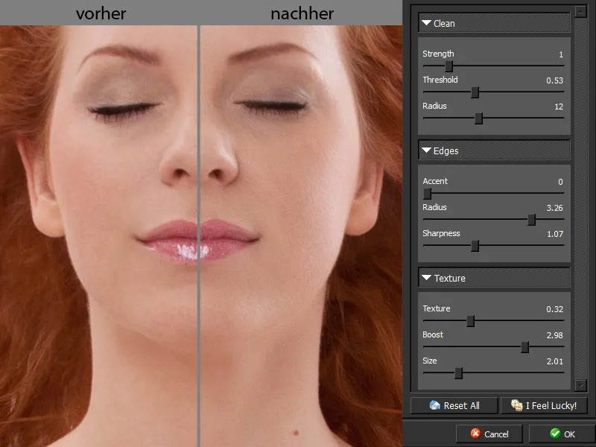Image resolution: width=596 pixels, height=447 pixels.
Task: Click the Radius slider handle under Clean
Action: coord(479,118)
